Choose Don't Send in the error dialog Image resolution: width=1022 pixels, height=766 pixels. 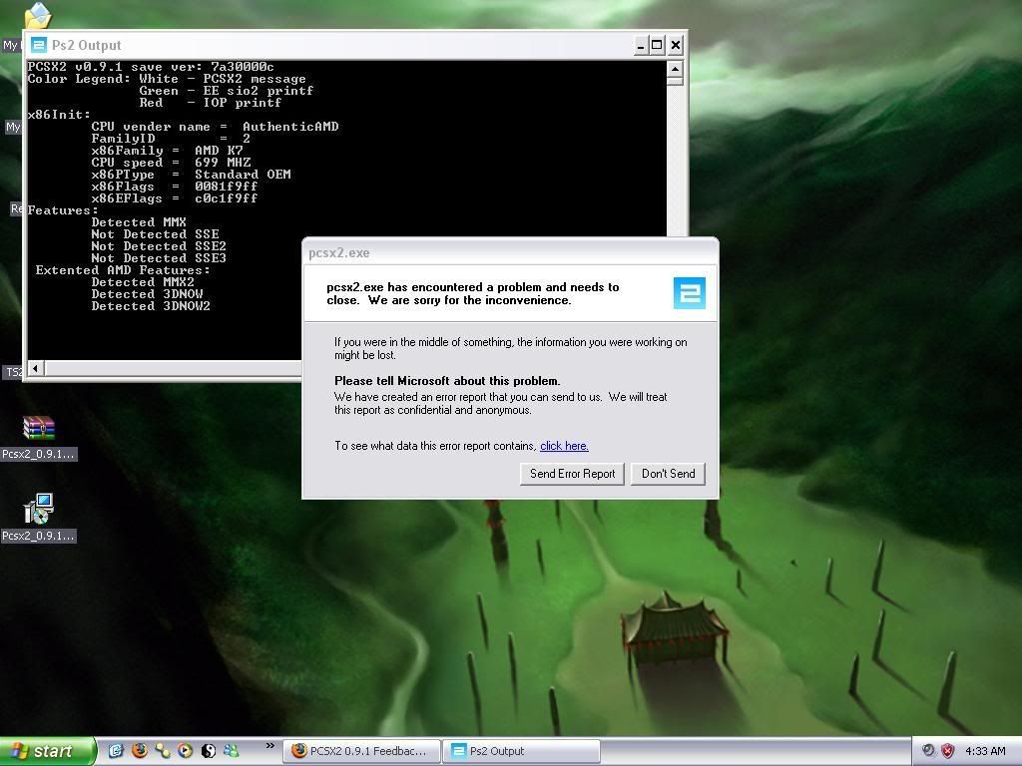click(668, 474)
